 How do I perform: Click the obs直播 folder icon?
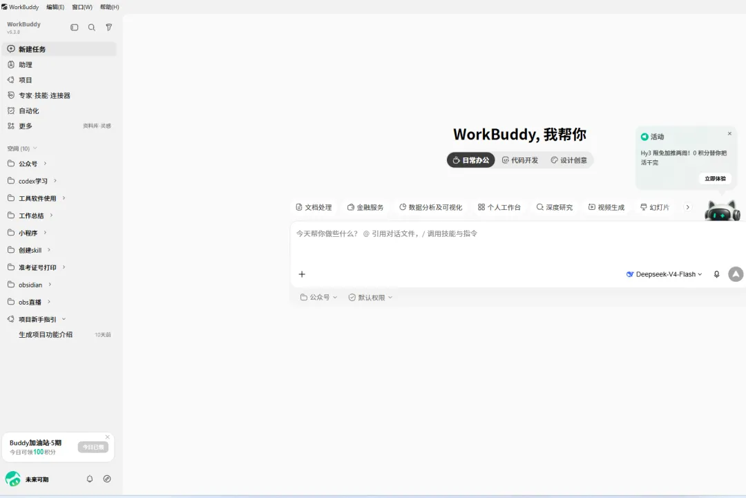[11, 302]
